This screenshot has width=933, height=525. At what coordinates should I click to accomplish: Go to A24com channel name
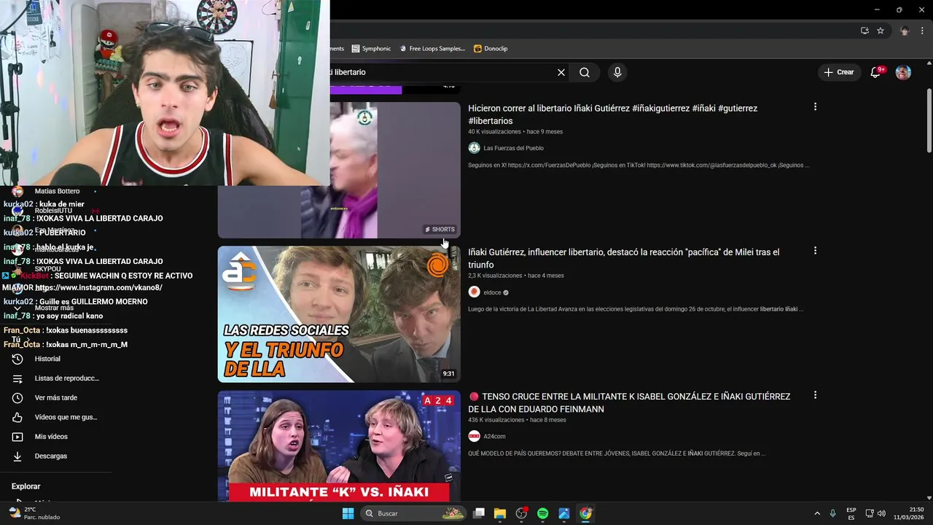(494, 436)
